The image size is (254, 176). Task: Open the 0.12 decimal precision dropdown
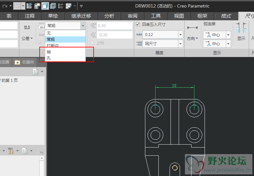(180, 34)
